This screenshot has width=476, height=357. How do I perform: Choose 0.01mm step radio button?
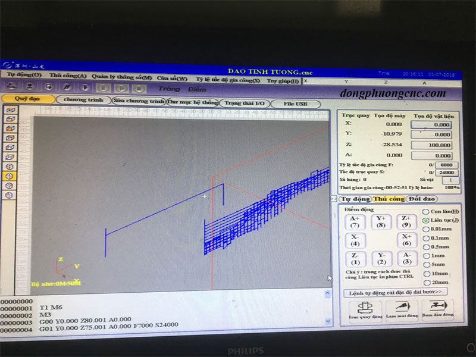[x=437, y=229]
